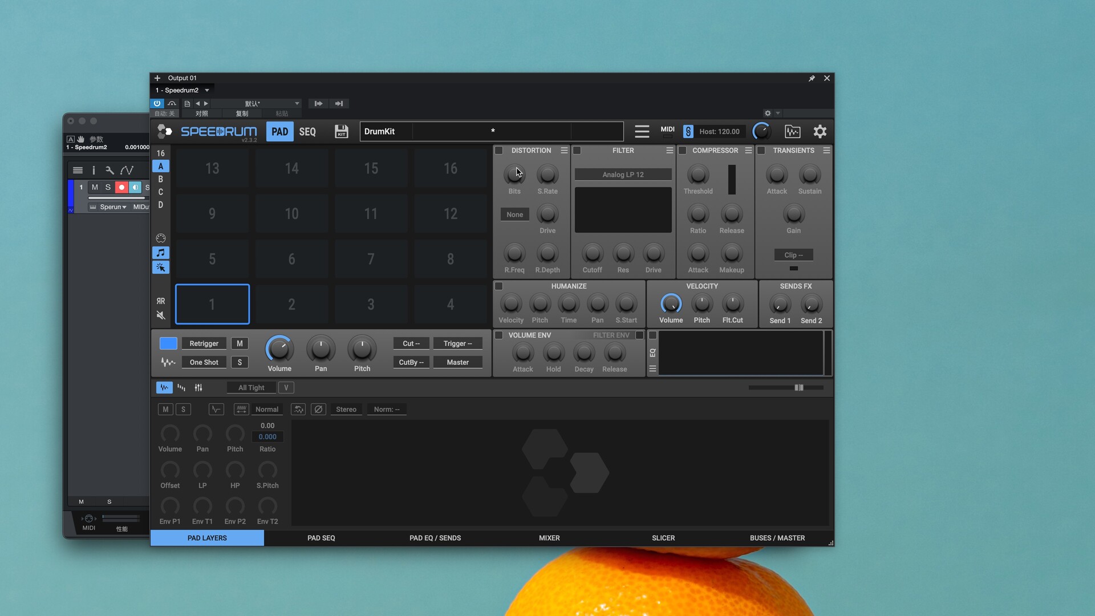The image size is (1095, 616).
Task: Select pad 2
Action: [x=291, y=304]
